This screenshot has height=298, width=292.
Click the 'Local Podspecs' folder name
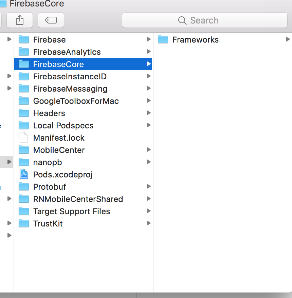coord(63,126)
